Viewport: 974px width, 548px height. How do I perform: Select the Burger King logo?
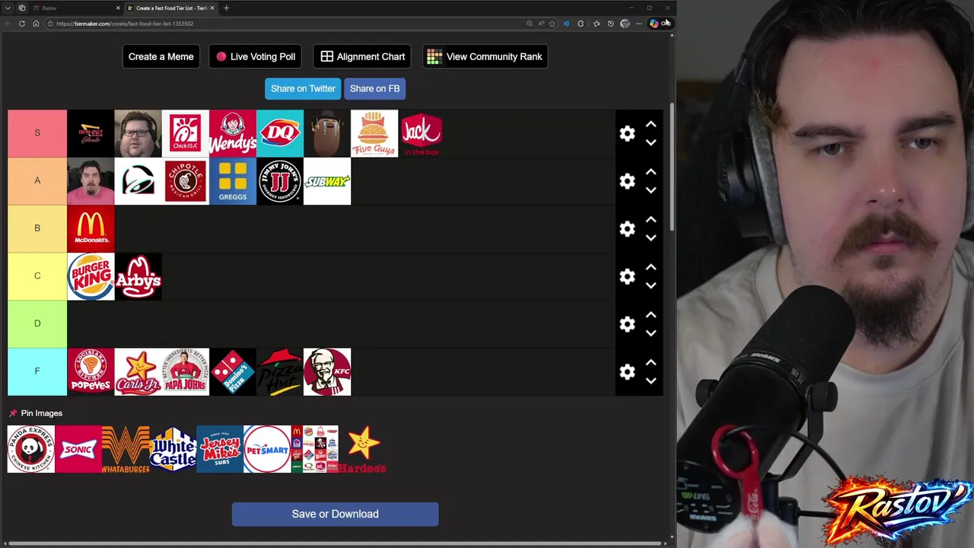(x=91, y=276)
